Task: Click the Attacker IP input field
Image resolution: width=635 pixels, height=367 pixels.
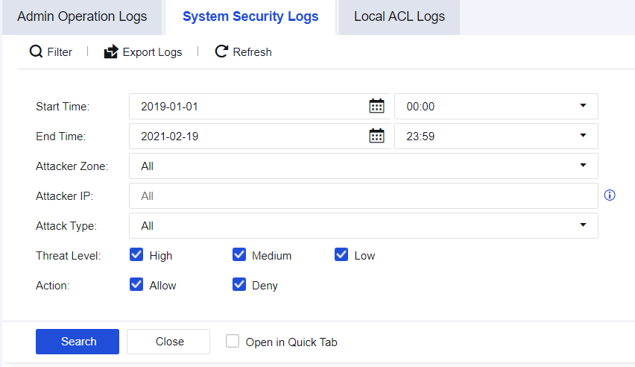Action: [x=363, y=195]
